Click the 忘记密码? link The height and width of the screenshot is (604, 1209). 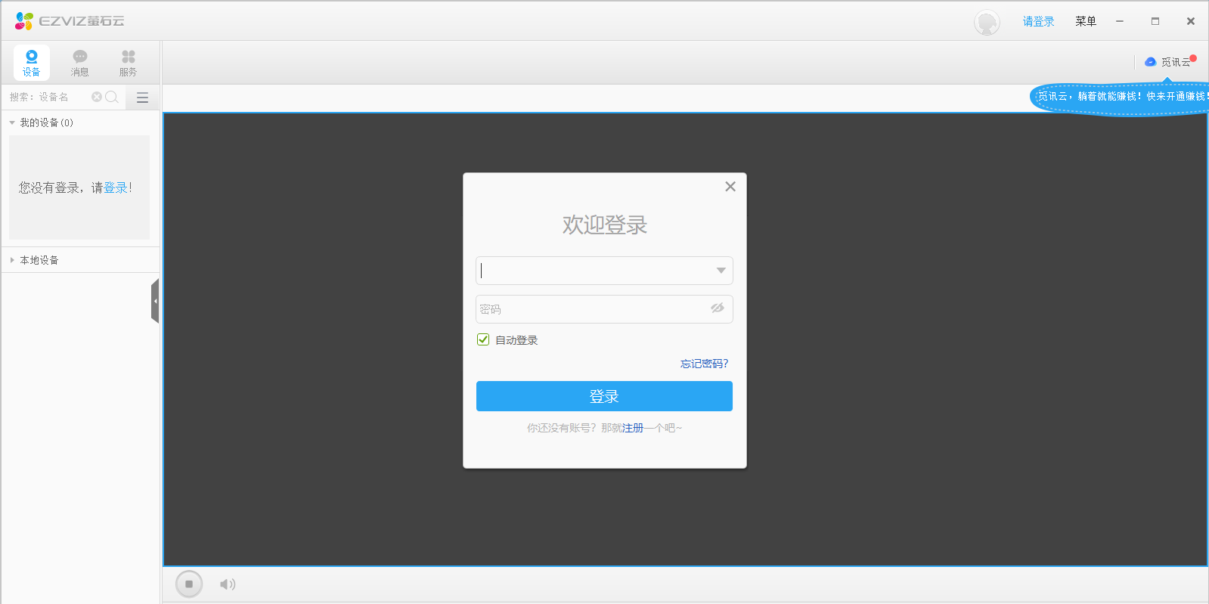tap(704, 364)
